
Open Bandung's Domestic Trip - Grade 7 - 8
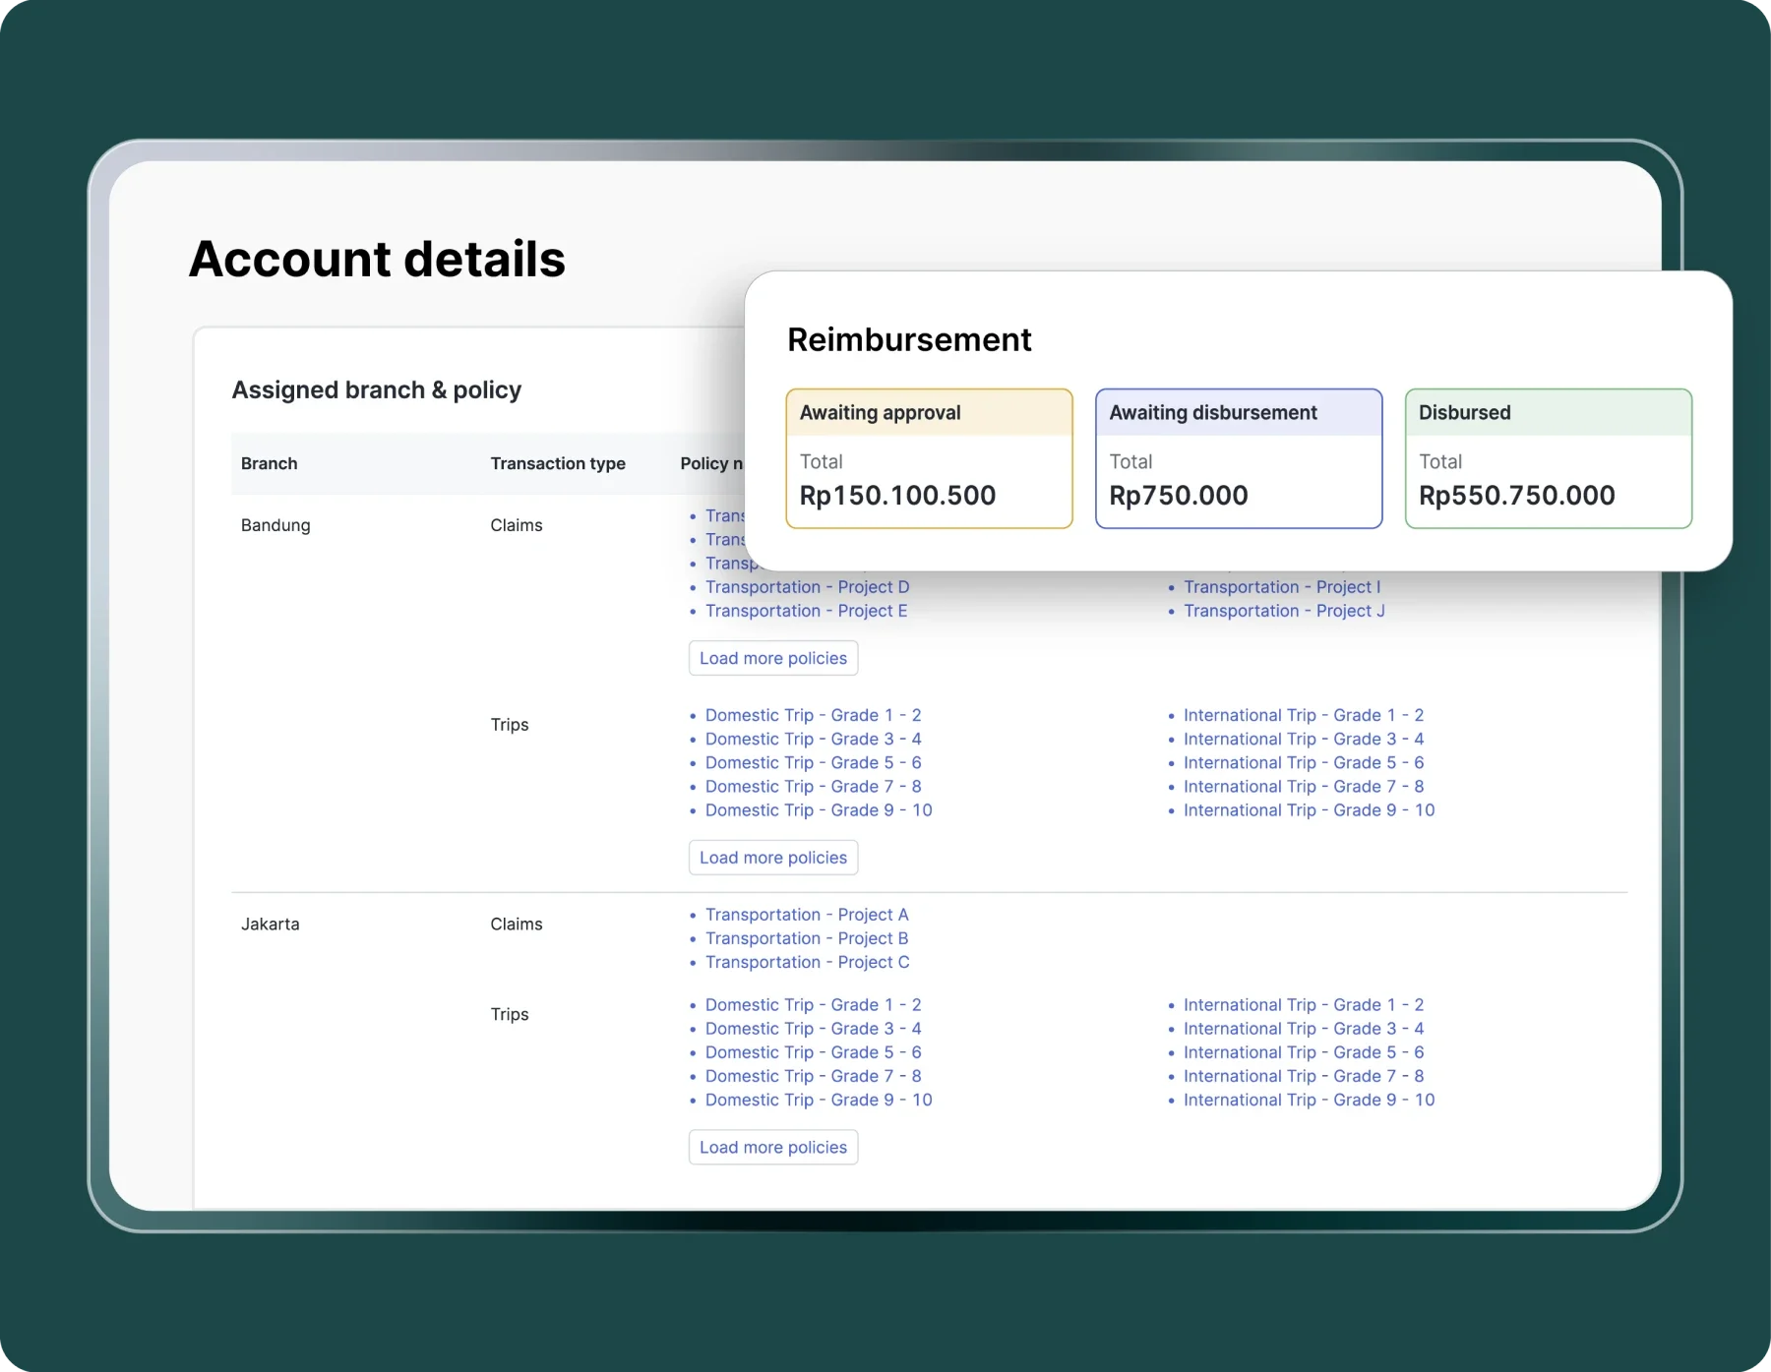click(813, 787)
